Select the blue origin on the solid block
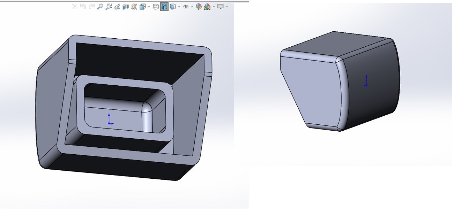 (x=366, y=80)
